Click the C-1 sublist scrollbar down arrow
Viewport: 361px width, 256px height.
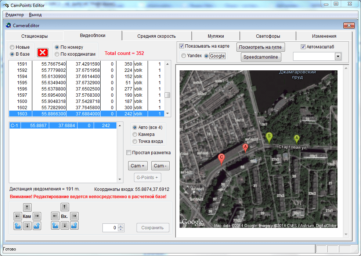tap(120, 179)
